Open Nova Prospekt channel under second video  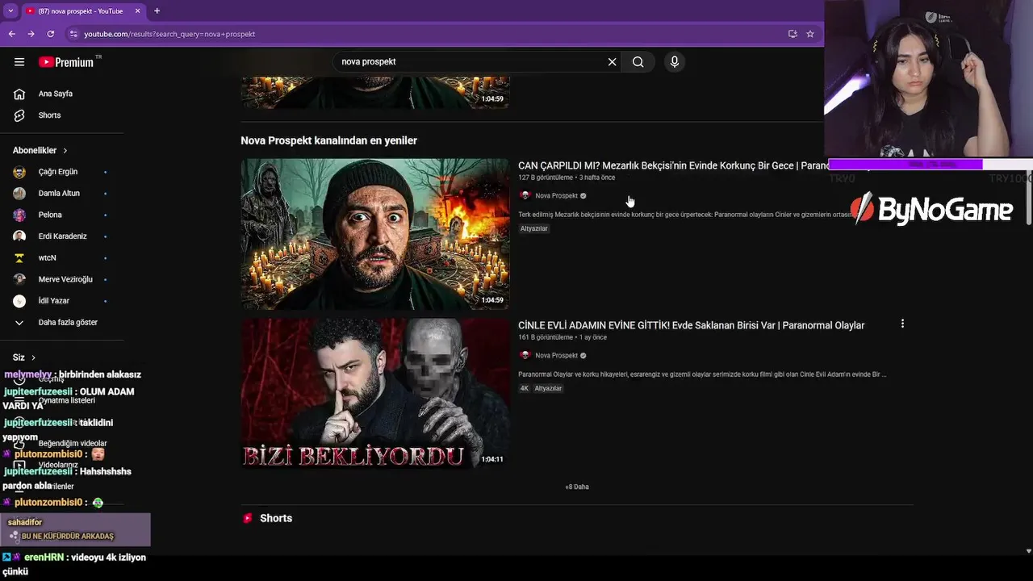(556, 355)
